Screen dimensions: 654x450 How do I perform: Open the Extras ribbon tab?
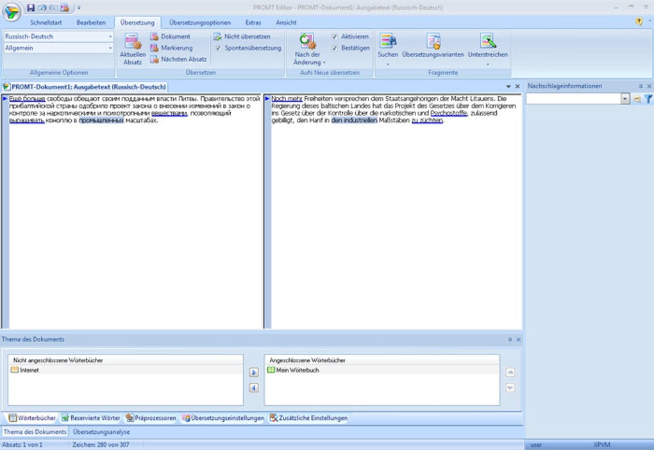click(x=253, y=22)
